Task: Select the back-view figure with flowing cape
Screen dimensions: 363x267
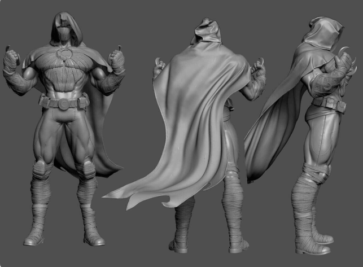Action: [184, 135]
